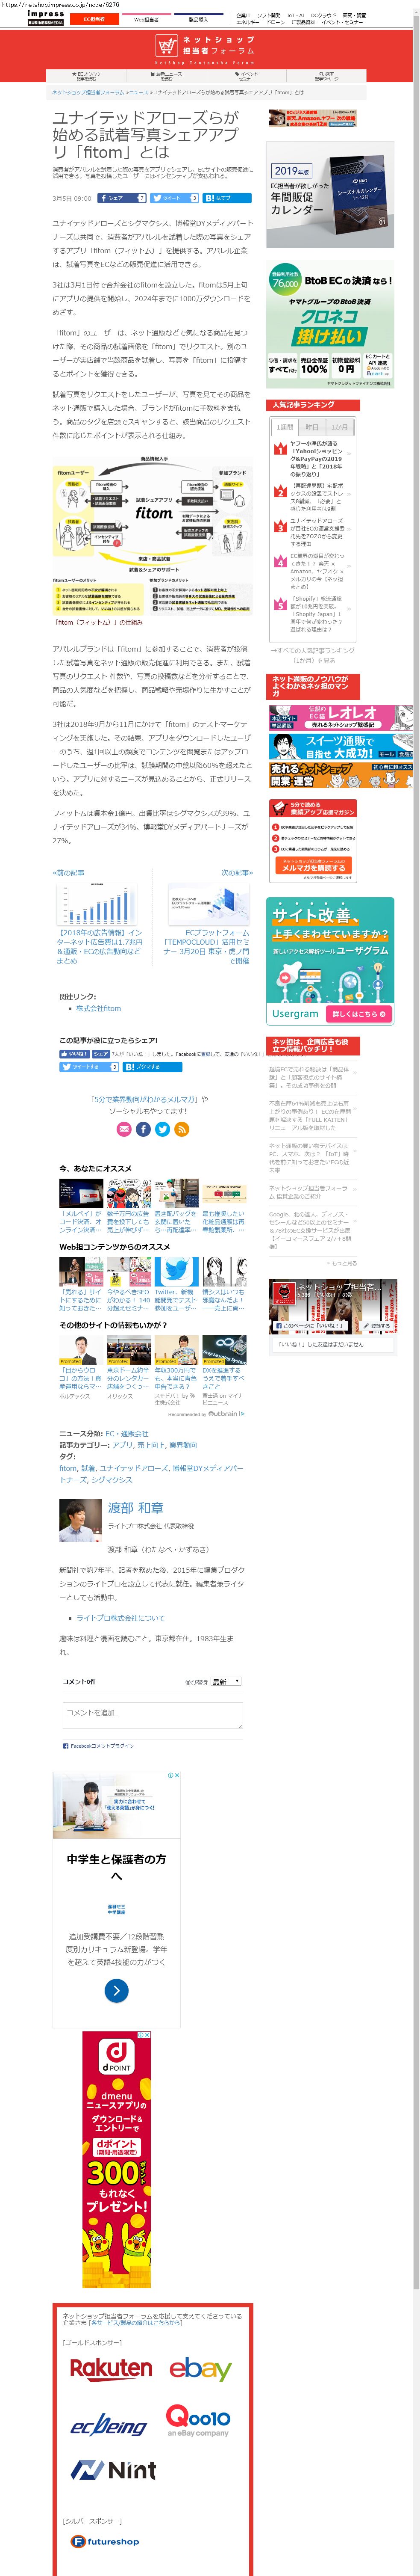The height and width of the screenshot is (2576, 420).
Task: Click the Facebook いいね! button in share section
Action: pyautogui.click(x=75, y=1054)
